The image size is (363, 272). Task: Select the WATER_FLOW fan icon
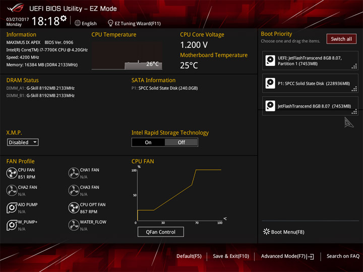click(74, 225)
